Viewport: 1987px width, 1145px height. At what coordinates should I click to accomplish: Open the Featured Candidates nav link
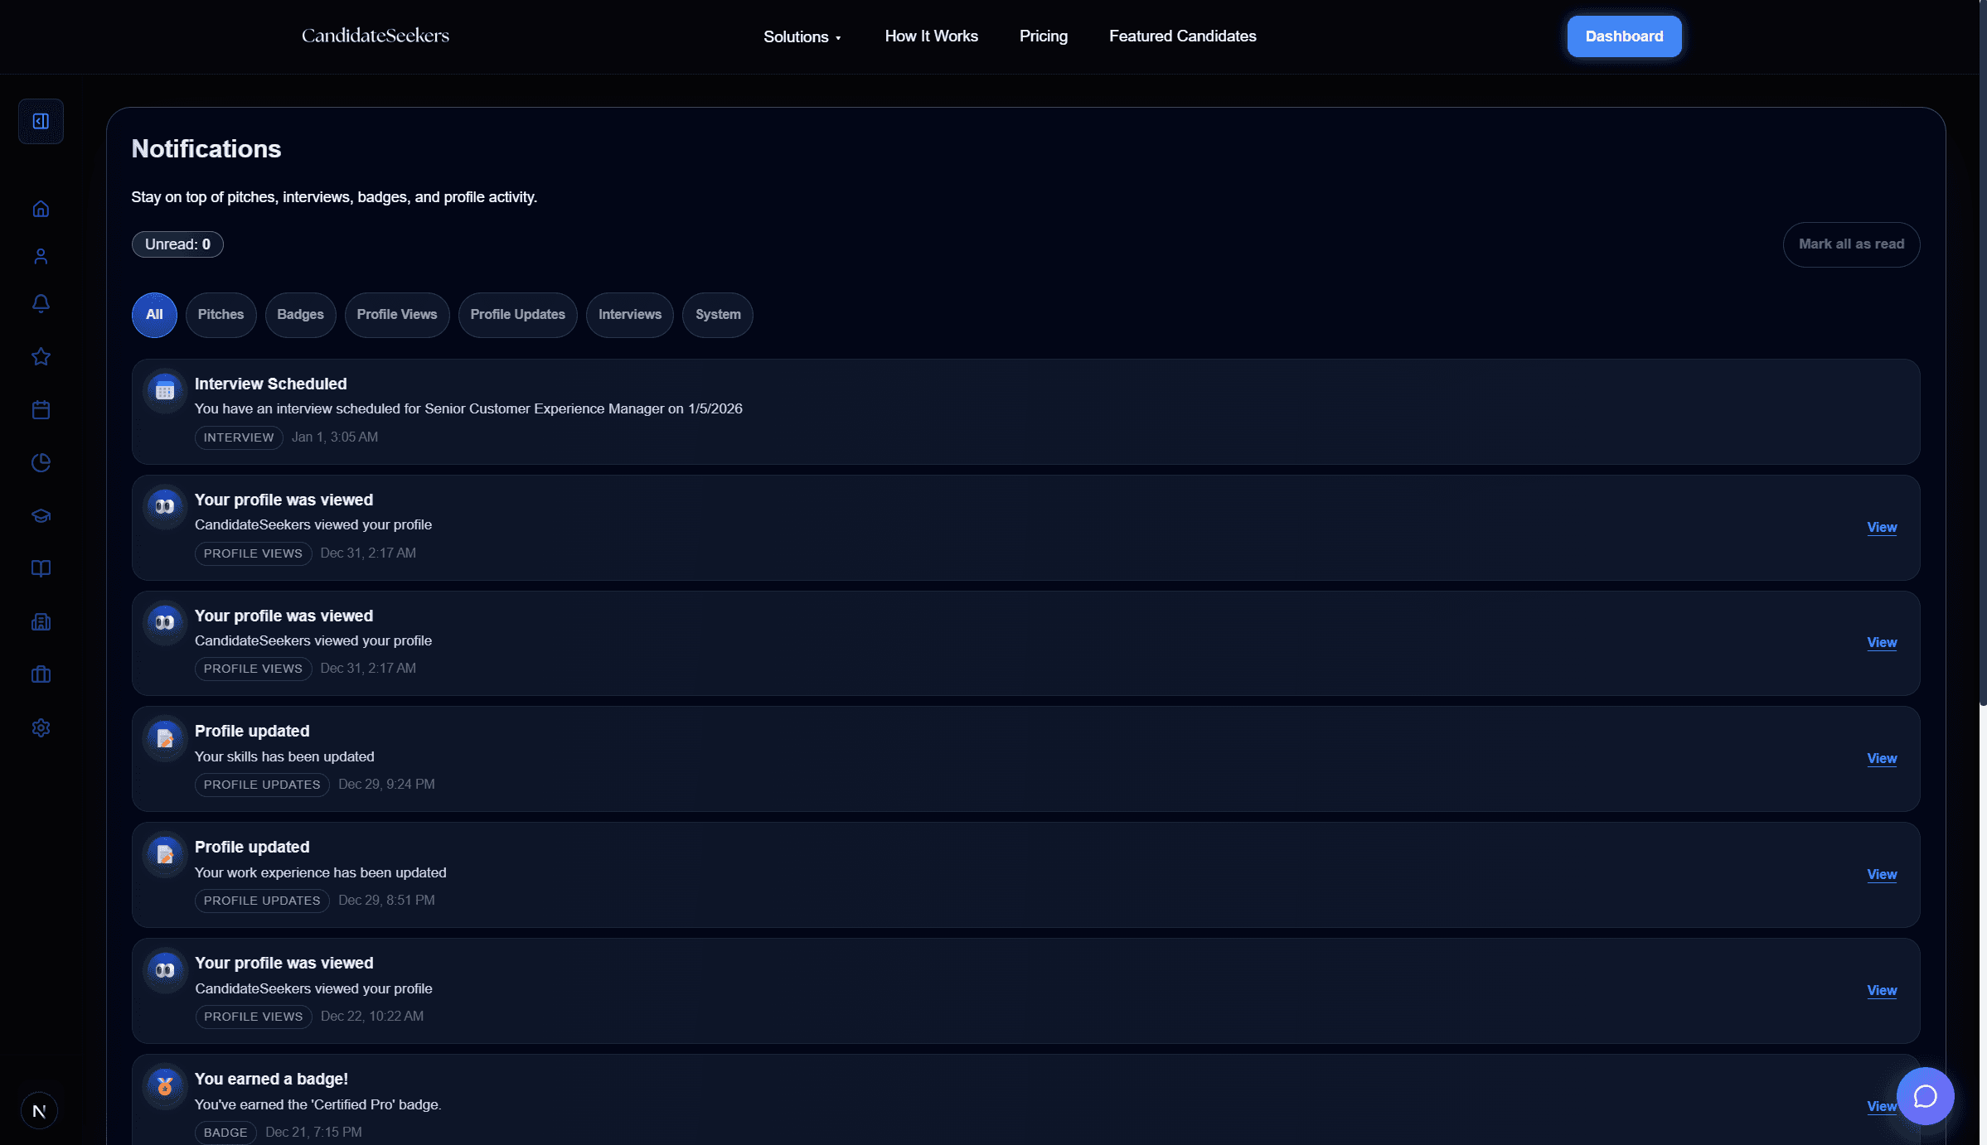[x=1182, y=36]
